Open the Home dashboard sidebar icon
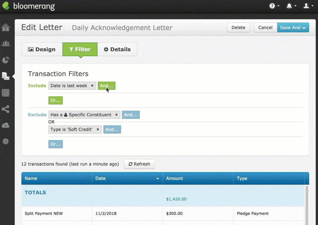This screenshot has height=225, width=318. [x=6, y=27]
